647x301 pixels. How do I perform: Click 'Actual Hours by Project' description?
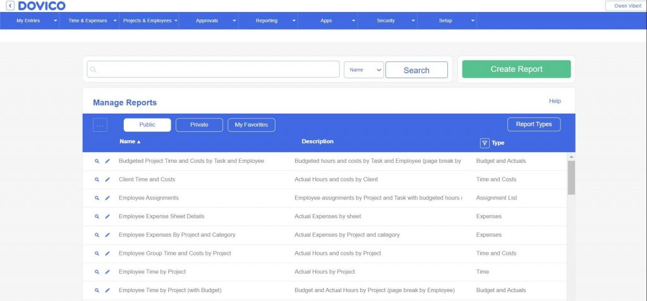[x=325, y=272]
